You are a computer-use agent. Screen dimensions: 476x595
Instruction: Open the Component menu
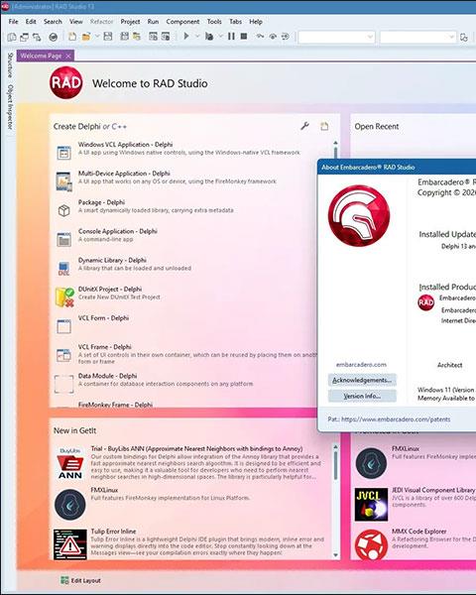(182, 22)
